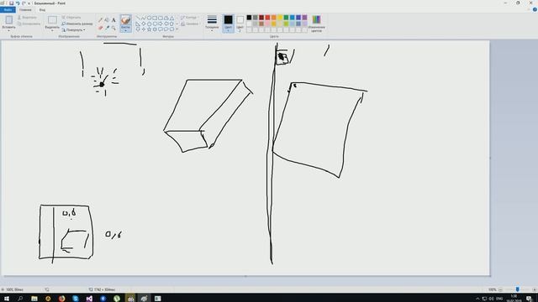This screenshot has height=302, width=538.
Task: Expand the shapes gallery list
Action: 177,29
